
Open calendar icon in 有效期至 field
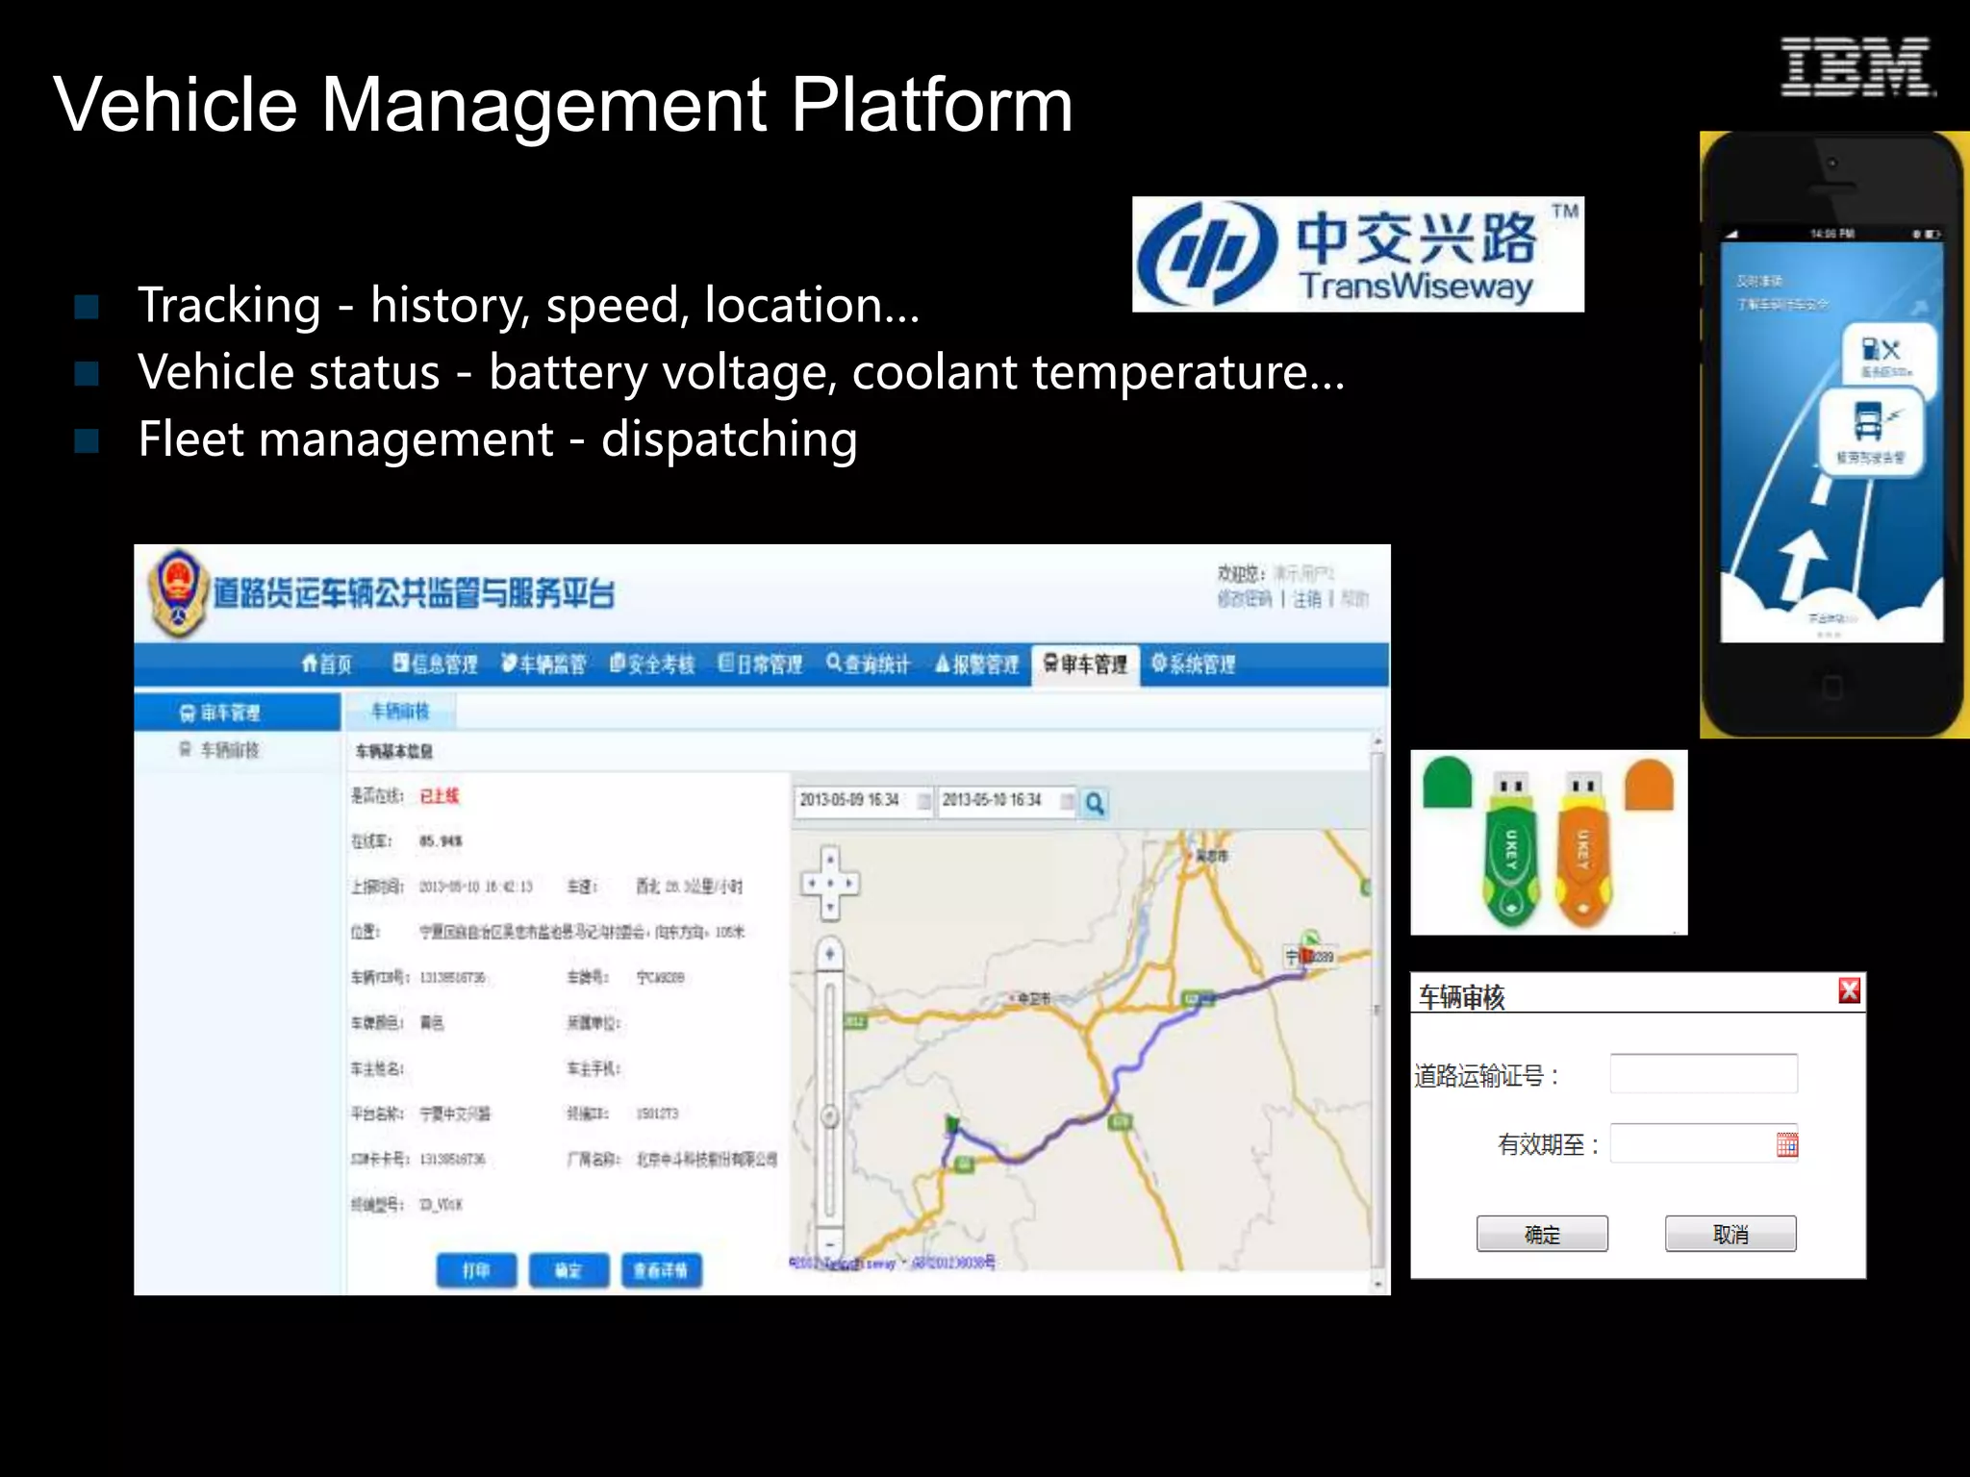click(1786, 1144)
